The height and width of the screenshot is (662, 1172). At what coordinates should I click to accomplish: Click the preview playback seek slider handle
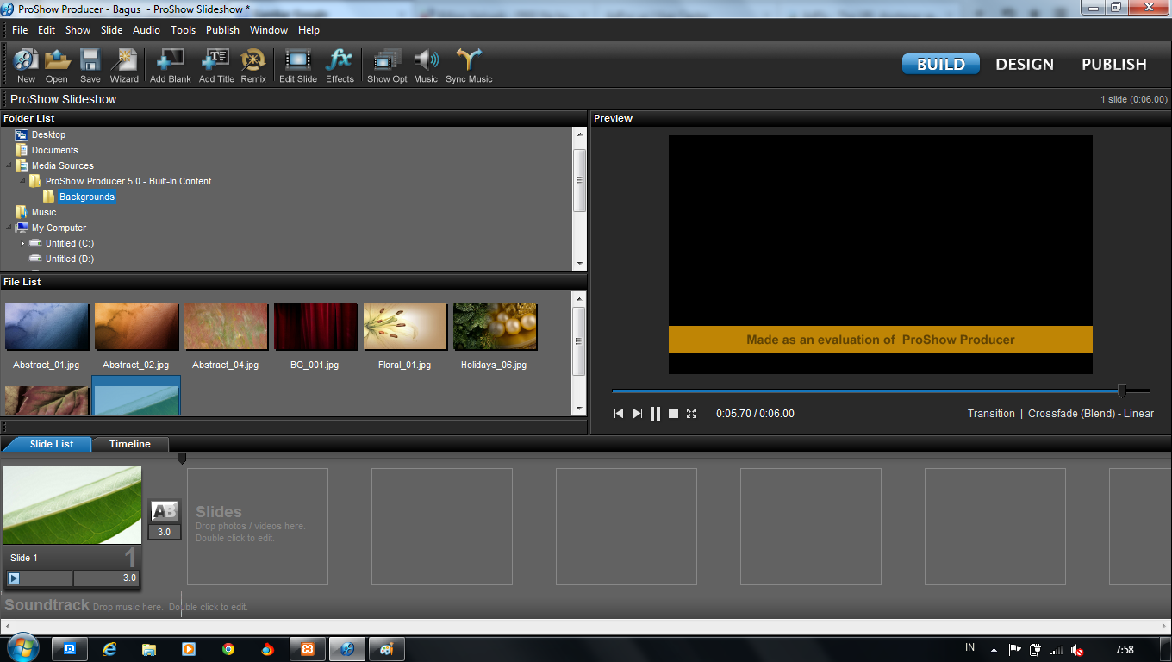1122,390
